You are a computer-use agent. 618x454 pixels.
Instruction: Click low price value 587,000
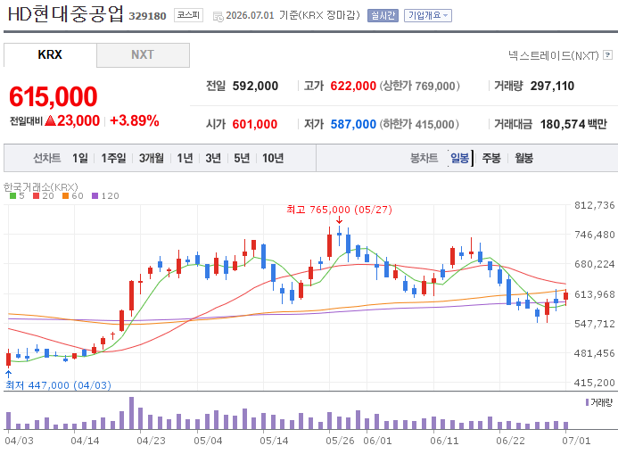(353, 124)
